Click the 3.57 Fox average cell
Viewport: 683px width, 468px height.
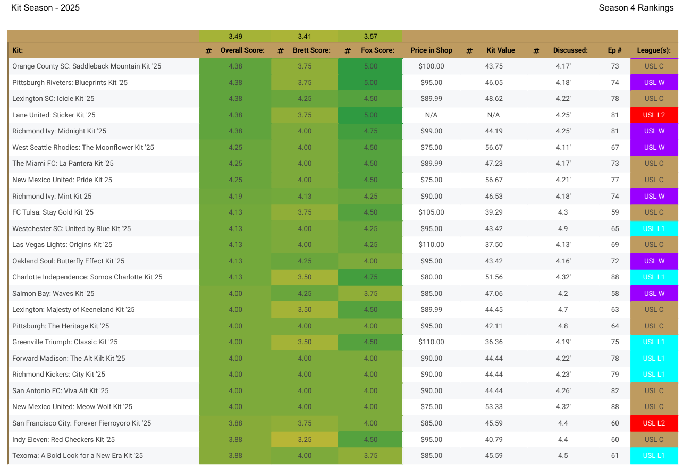point(370,37)
